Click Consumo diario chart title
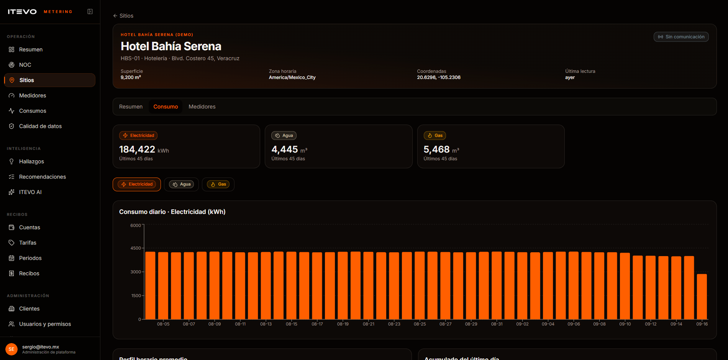 click(x=172, y=212)
